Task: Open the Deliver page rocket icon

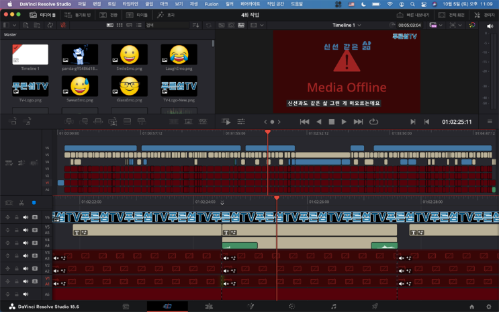Action: click(375, 306)
